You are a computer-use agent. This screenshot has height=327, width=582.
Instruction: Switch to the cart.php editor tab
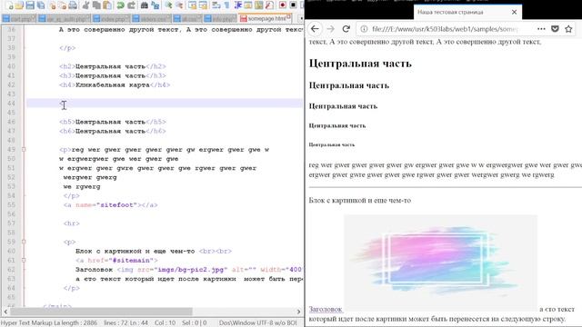(18, 18)
